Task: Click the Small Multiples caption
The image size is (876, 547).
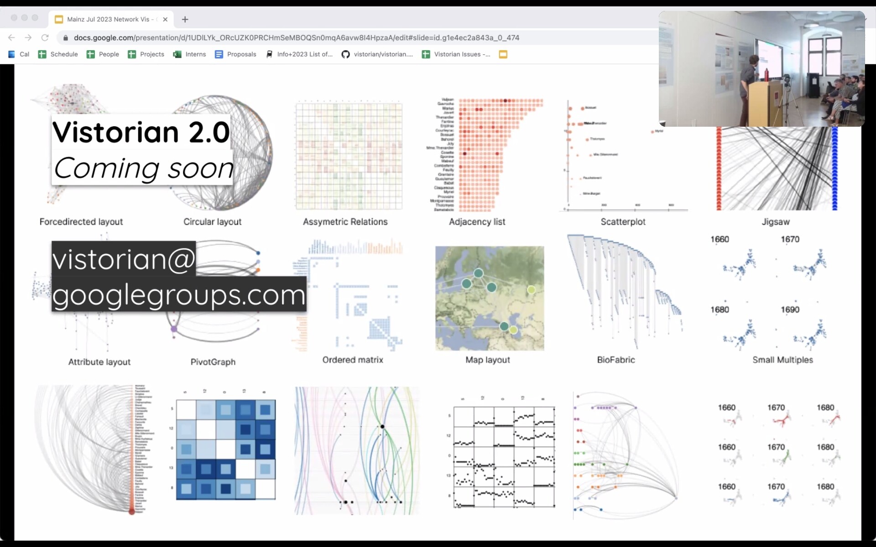Action: coord(783,360)
